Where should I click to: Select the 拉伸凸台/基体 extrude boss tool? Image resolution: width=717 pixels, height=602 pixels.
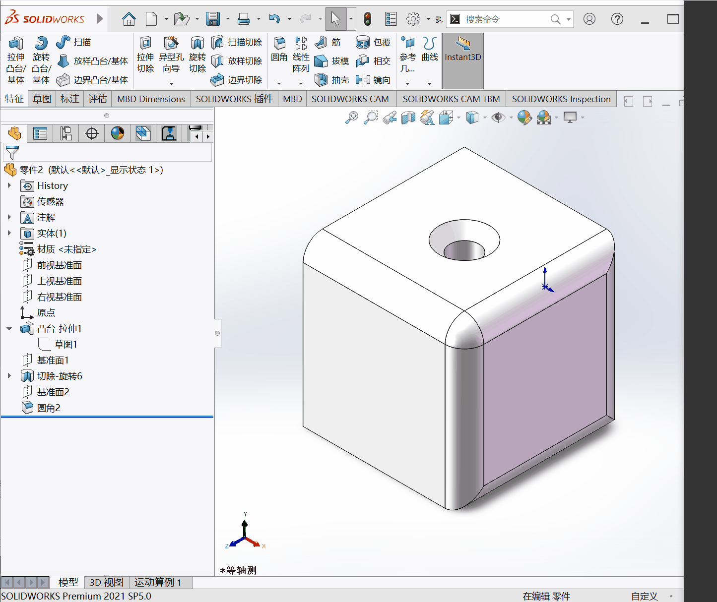pos(16,60)
